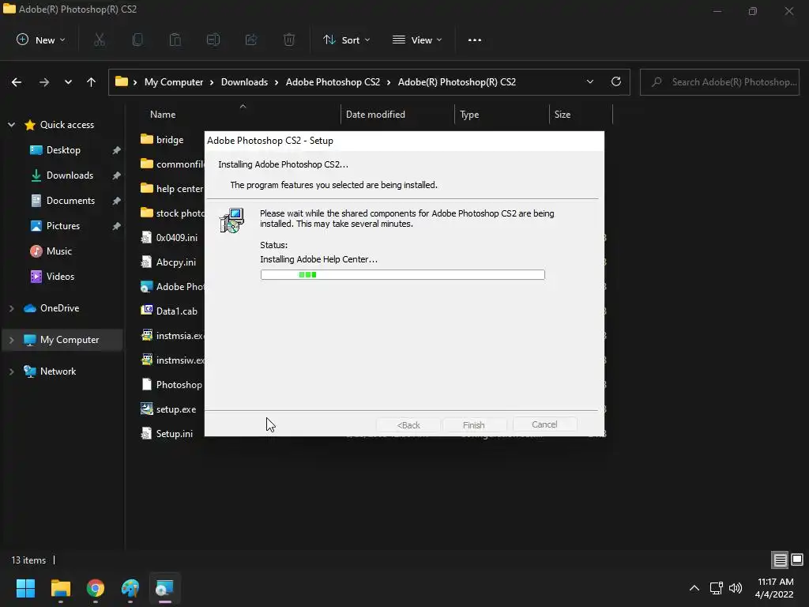The height and width of the screenshot is (607, 809).
Task: Select the Setup.ini file name
Action: 175,434
